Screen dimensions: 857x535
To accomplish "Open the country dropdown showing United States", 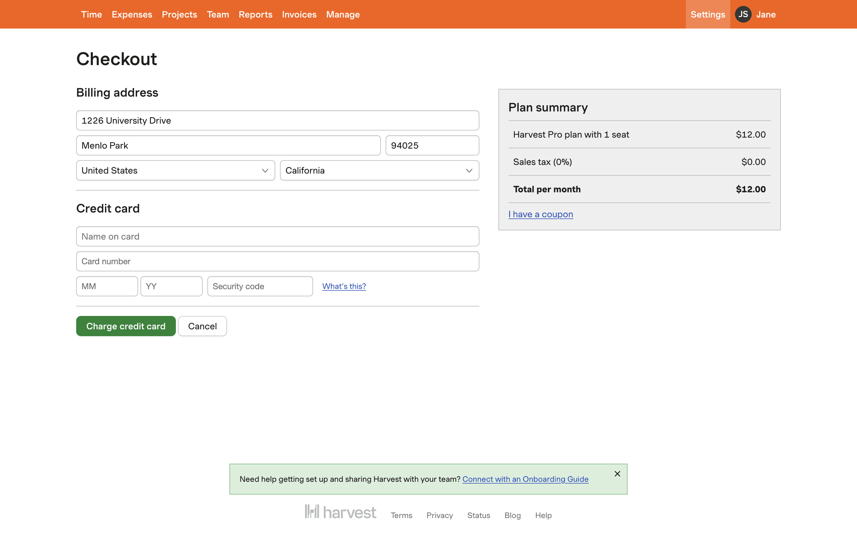I will (x=176, y=171).
